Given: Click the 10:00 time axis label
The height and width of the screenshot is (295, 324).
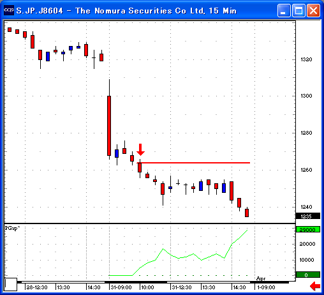Looking at the screenshot, I should tap(147, 287).
